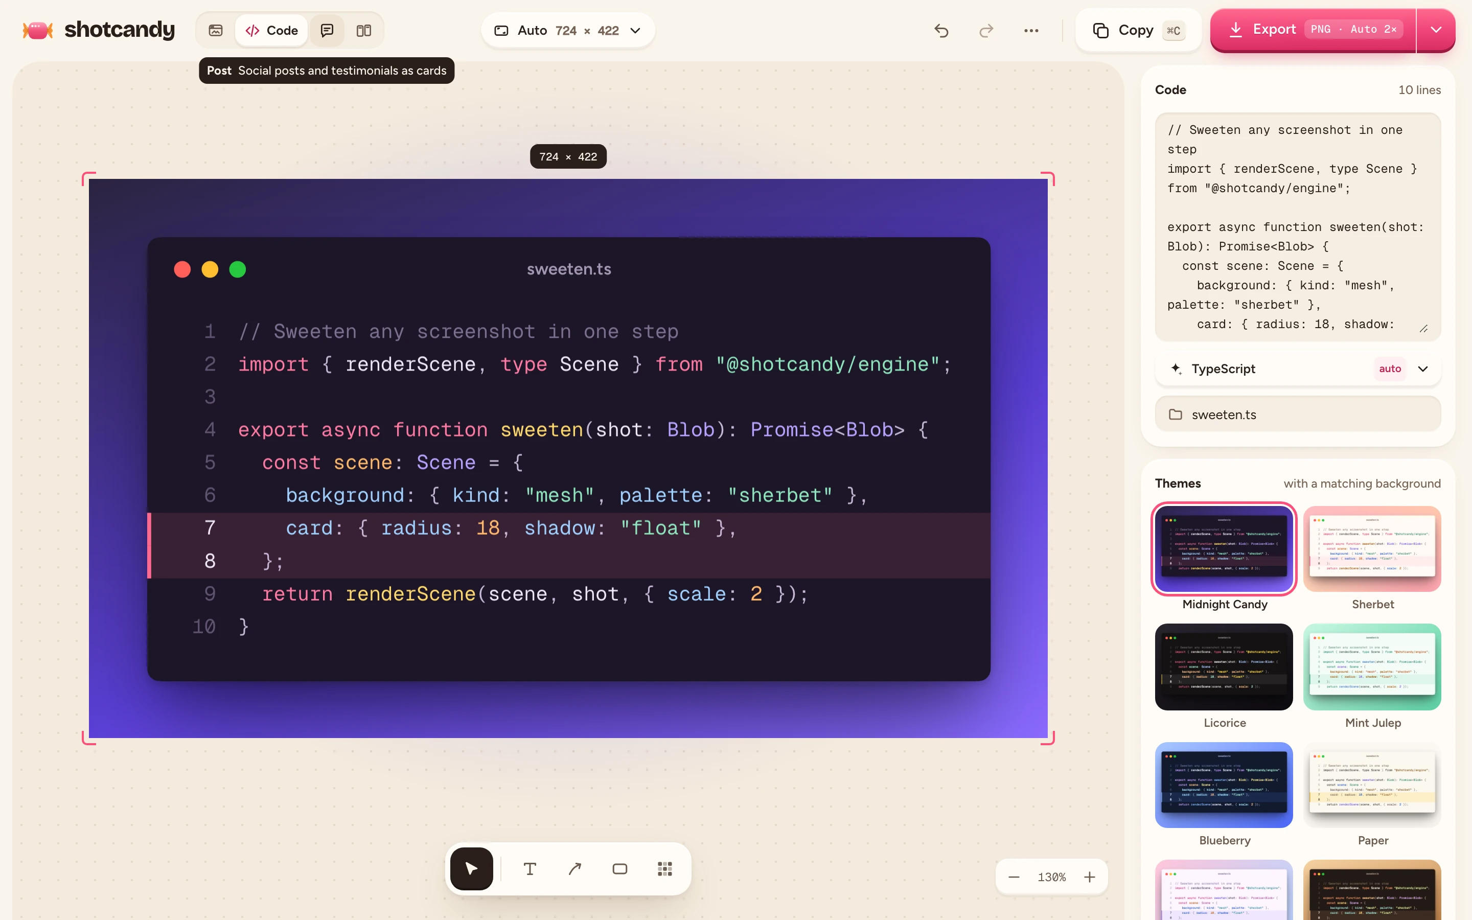Undo the last change

[941, 31]
